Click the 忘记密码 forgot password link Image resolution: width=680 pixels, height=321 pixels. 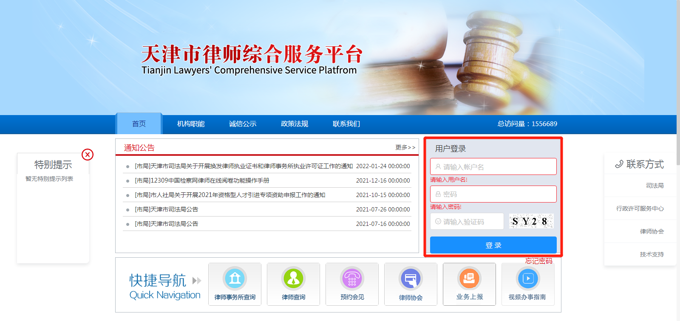(538, 261)
